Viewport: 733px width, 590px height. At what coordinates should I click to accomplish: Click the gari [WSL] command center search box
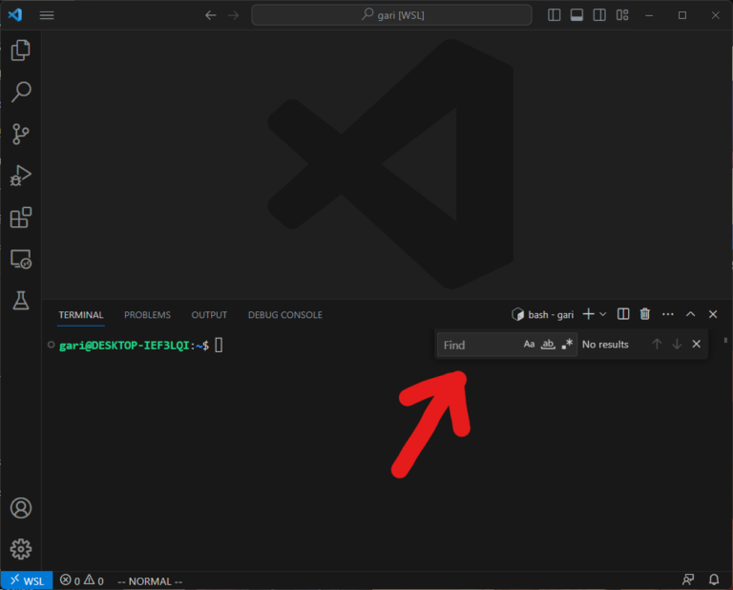391,15
